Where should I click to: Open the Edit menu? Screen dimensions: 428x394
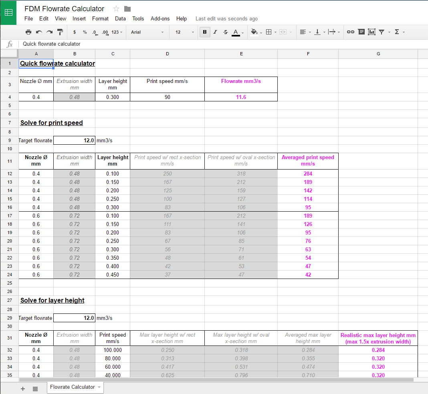point(44,18)
